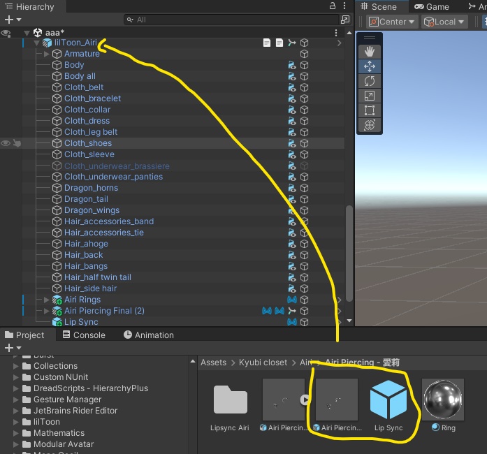Select the Rotate tool

[x=370, y=81]
